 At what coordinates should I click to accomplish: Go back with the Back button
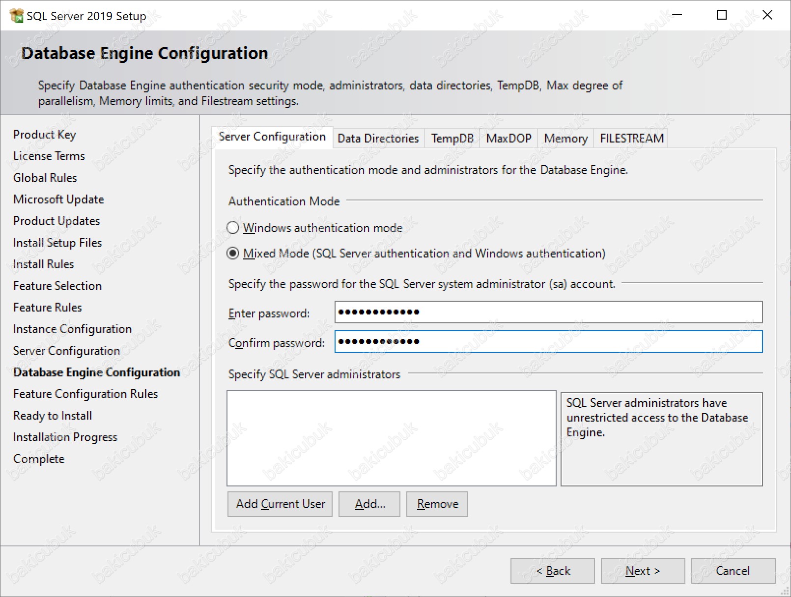(x=553, y=571)
